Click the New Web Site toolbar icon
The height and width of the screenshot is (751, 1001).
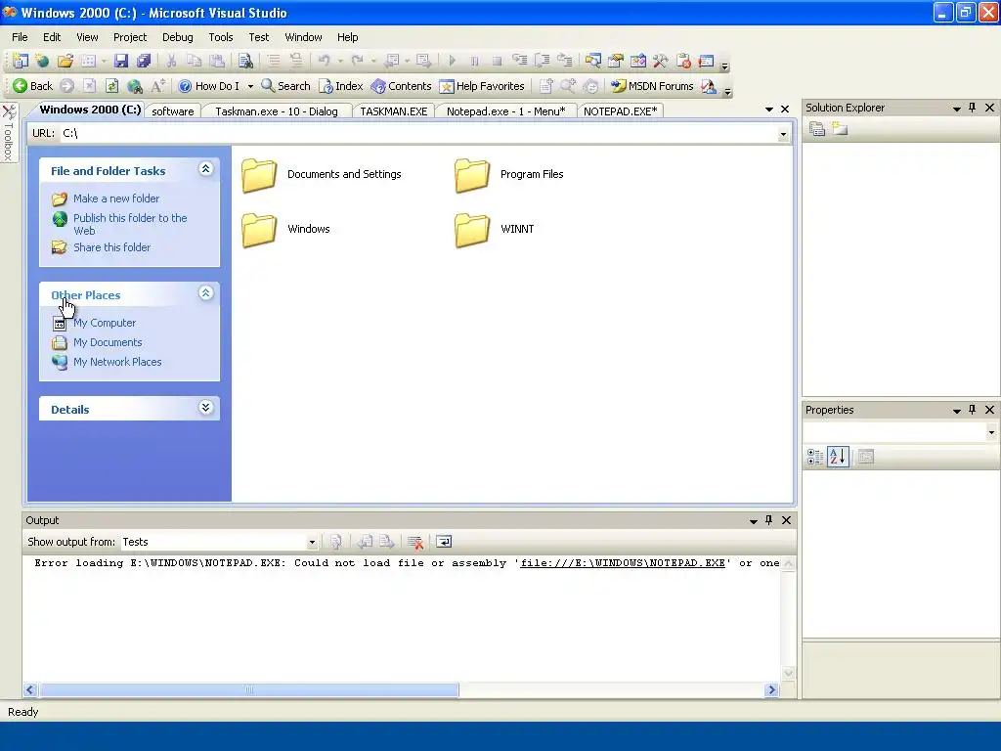pyautogui.click(x=42, y=61)
